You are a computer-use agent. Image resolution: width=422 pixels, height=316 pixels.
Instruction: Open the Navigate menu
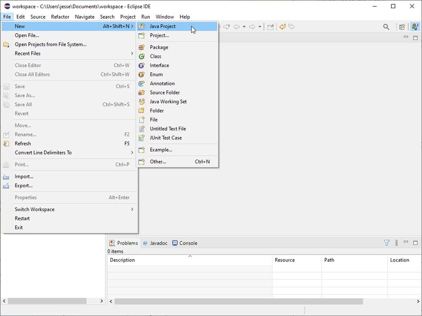[85, 17]
